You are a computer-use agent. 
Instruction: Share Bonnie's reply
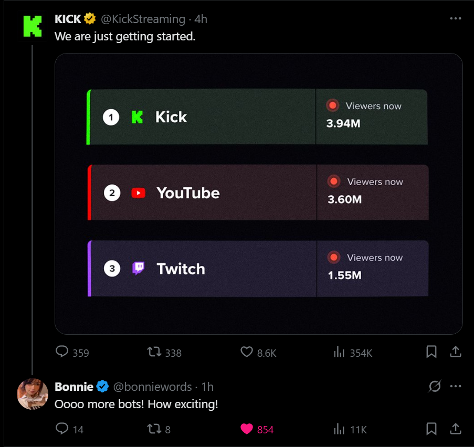click(456, 429)
